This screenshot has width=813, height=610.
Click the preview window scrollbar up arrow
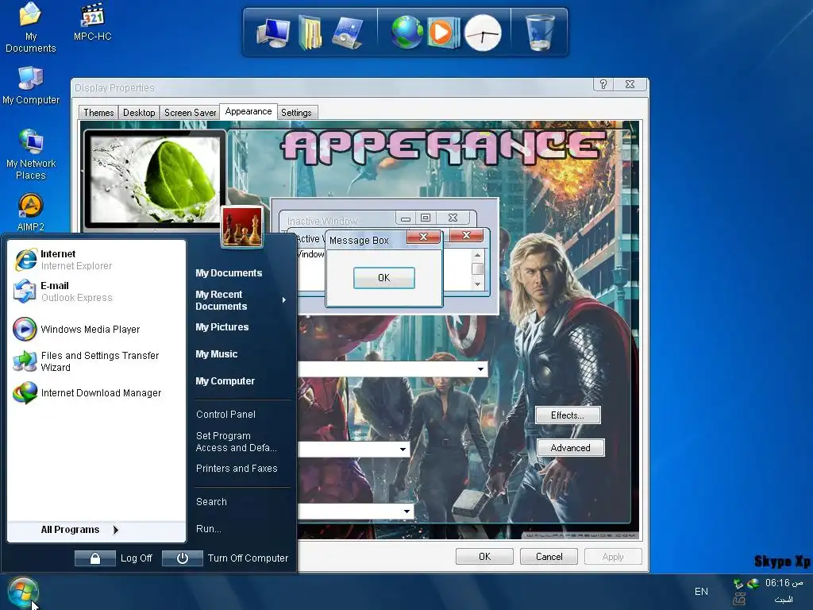coord(477,255)
